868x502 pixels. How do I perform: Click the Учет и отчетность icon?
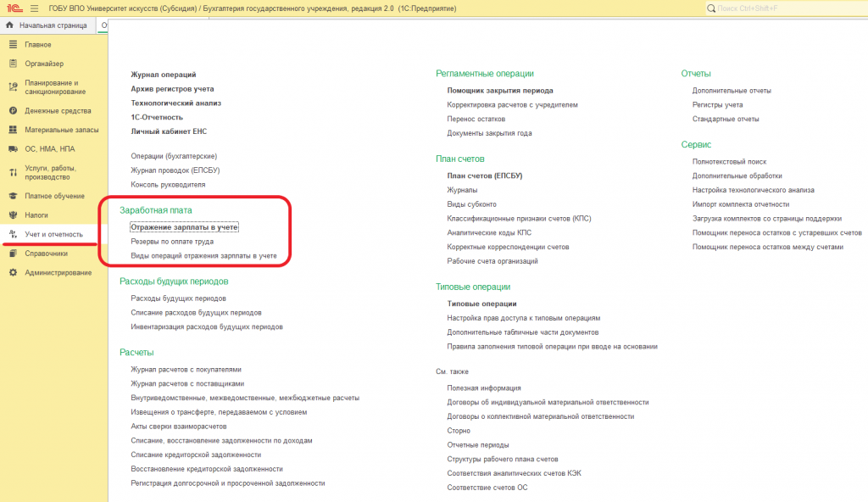tap(13, 234)
